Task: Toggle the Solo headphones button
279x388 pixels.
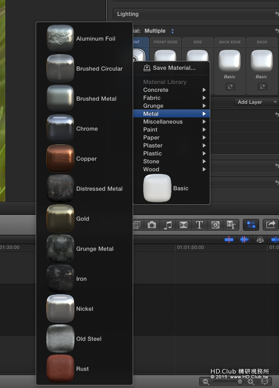Action: click(260, 240)
